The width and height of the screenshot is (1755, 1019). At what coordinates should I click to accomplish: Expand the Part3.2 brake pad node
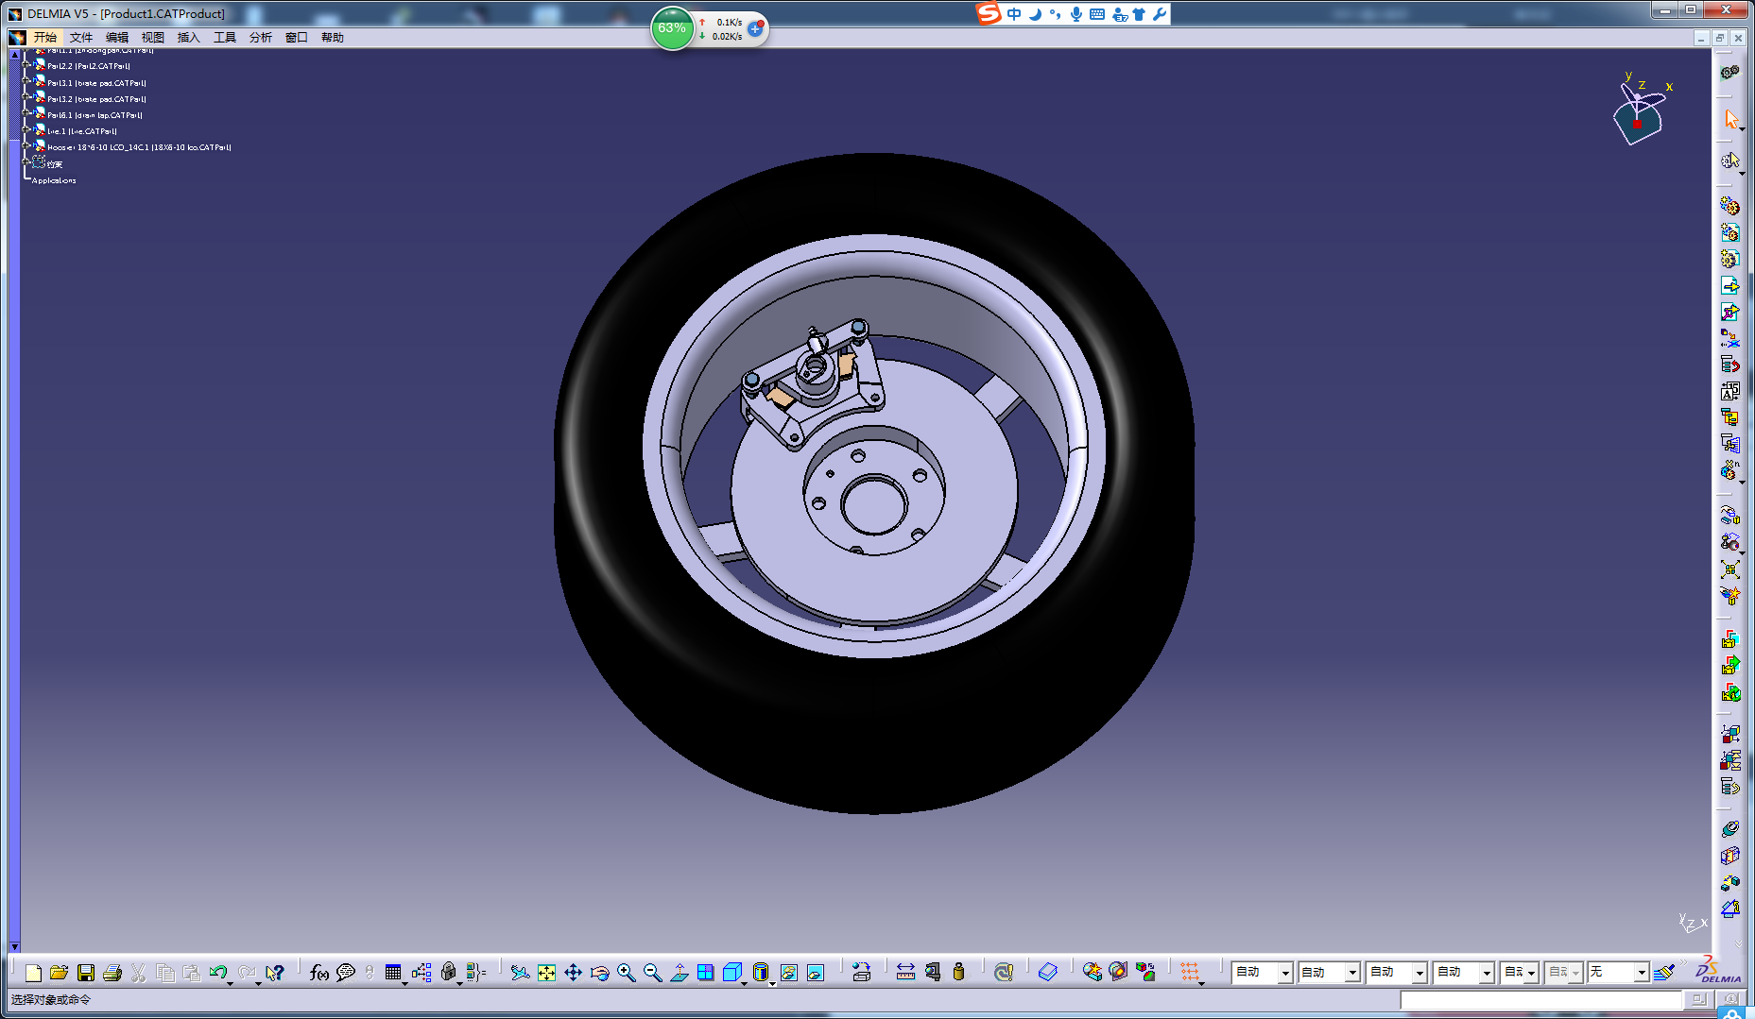coord(26,97)
